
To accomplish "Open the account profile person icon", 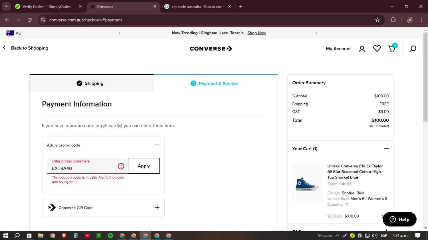I will (x=362, y=49).
